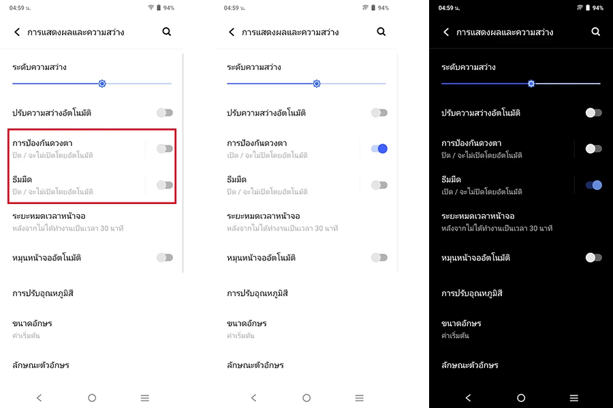Tap navigation back icon in middle screen bottom
The width and height of the screenshot is (613, 408).
point(254,398)
